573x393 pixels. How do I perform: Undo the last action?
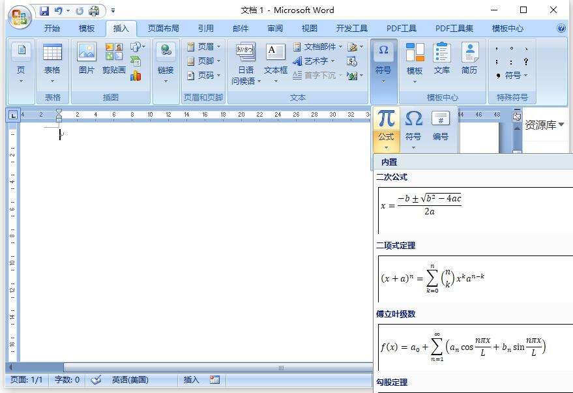[x=59, y=11]
